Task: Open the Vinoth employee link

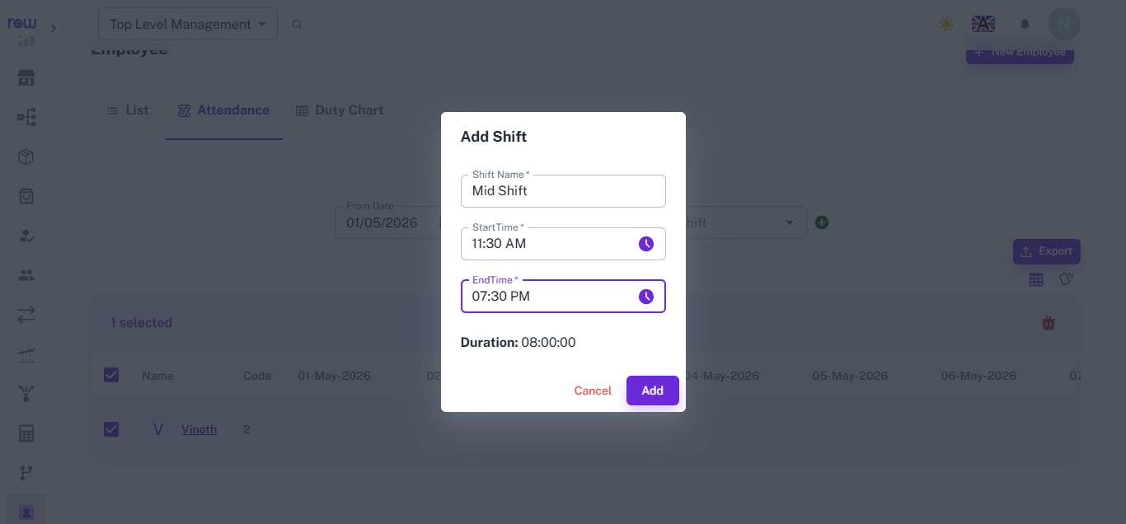Action: 199,429
